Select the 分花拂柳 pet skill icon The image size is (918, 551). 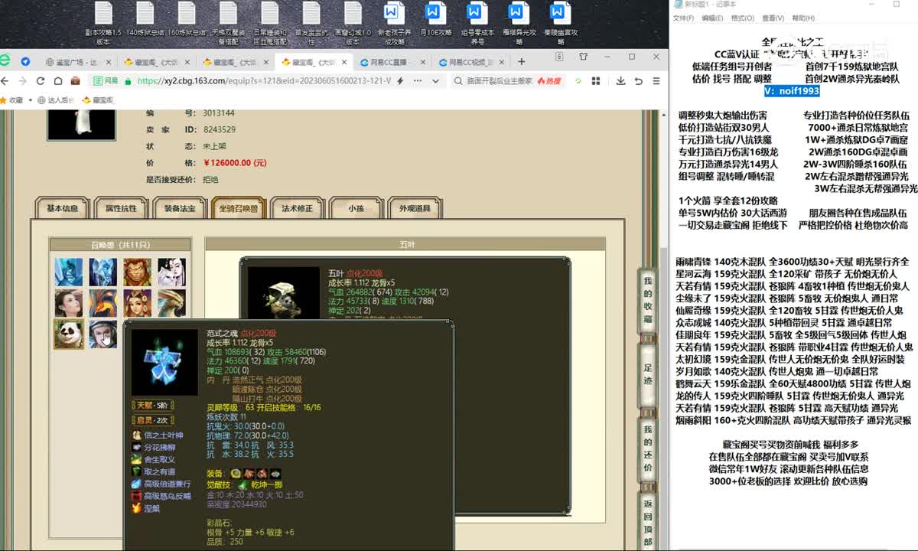(x=136, y=447)
